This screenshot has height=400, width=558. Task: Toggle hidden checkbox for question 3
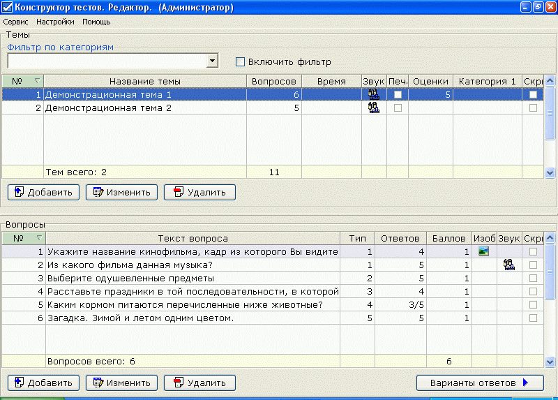coord(533,278)
